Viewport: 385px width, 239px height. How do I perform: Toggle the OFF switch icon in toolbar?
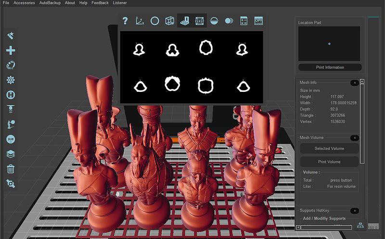click(258, 21)
